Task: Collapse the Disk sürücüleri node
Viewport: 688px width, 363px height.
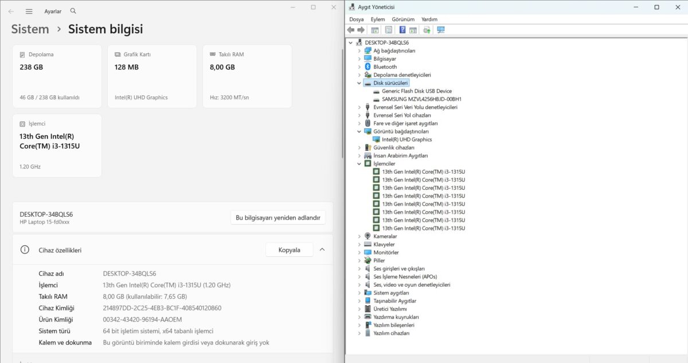Action: click(x=359, y=83)
